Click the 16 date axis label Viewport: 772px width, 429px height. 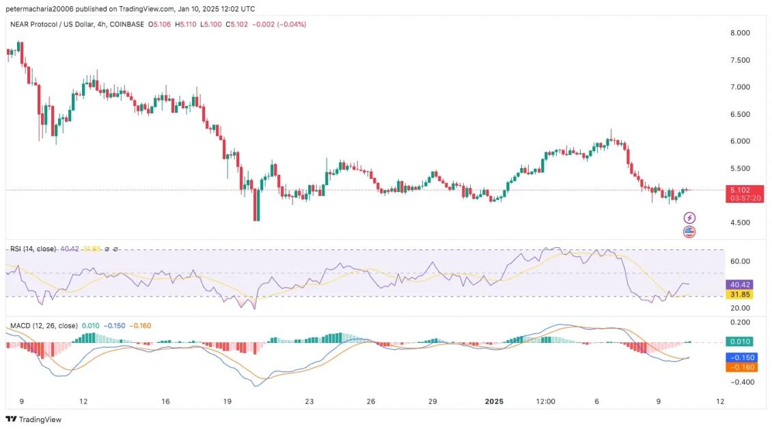coord(165,402)
